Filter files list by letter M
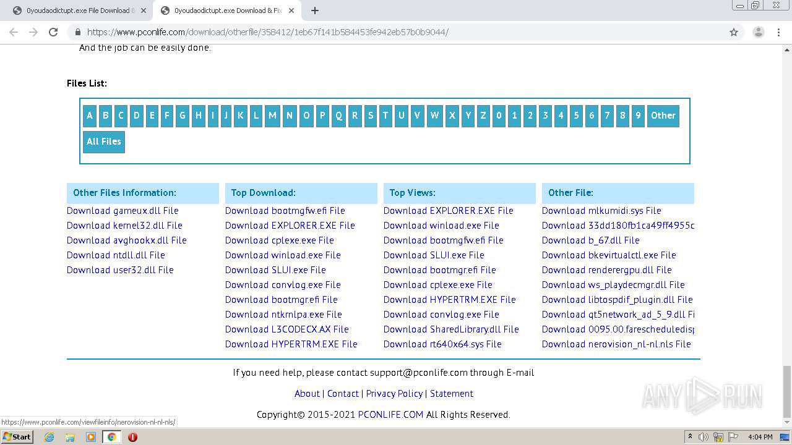This screenshot has width=792, height=445. coord(272,116)
